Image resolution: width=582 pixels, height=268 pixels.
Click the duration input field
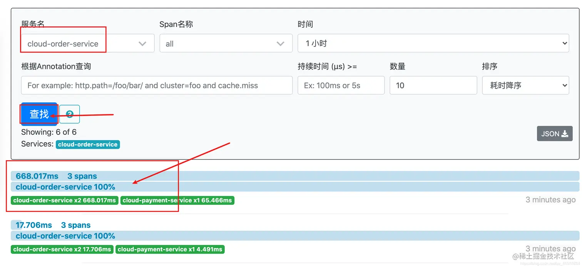(x=341, y=85)
